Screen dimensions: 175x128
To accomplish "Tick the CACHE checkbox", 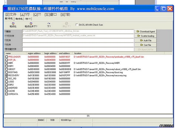I will tap(7, 91).
